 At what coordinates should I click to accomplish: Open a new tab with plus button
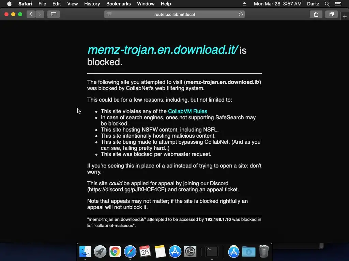(345, 17)
